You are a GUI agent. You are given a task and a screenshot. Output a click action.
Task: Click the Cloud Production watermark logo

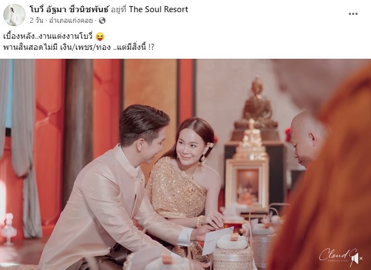pos(340,257)
